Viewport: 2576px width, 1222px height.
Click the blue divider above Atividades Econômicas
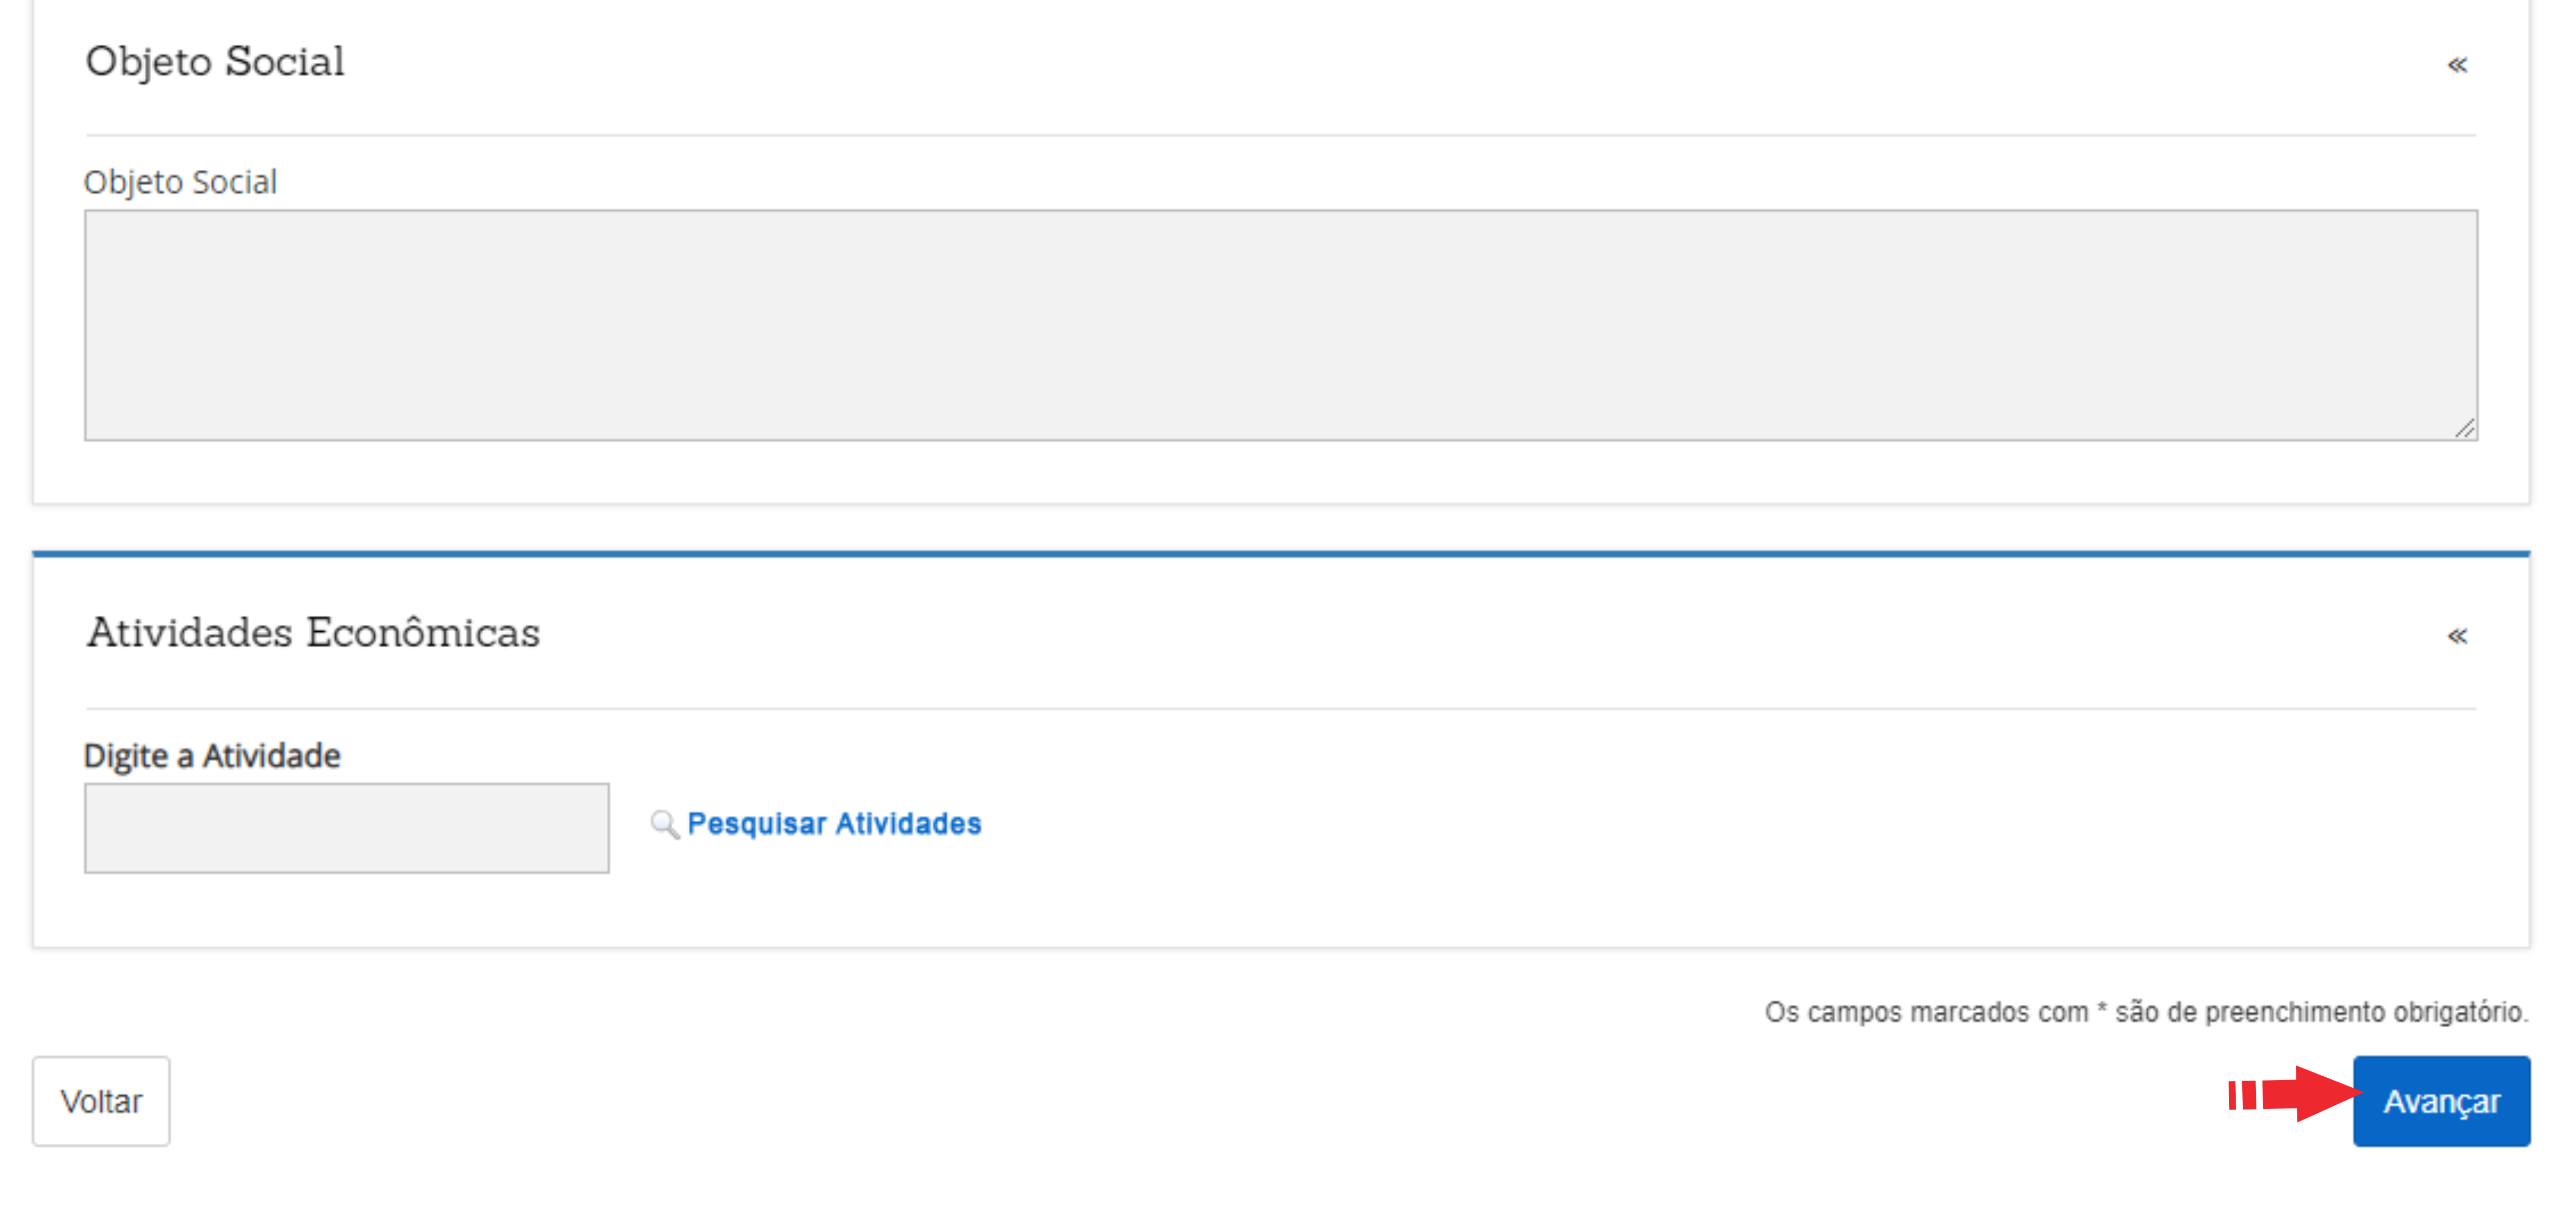[1280, 553]
